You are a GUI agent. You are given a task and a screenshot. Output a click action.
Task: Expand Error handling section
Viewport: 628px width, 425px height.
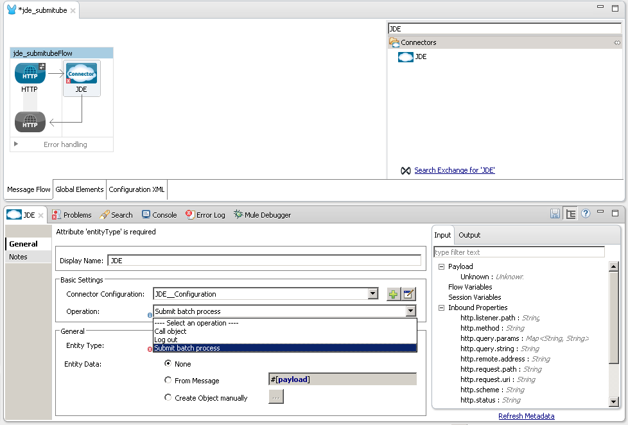(x=16, y=144)
